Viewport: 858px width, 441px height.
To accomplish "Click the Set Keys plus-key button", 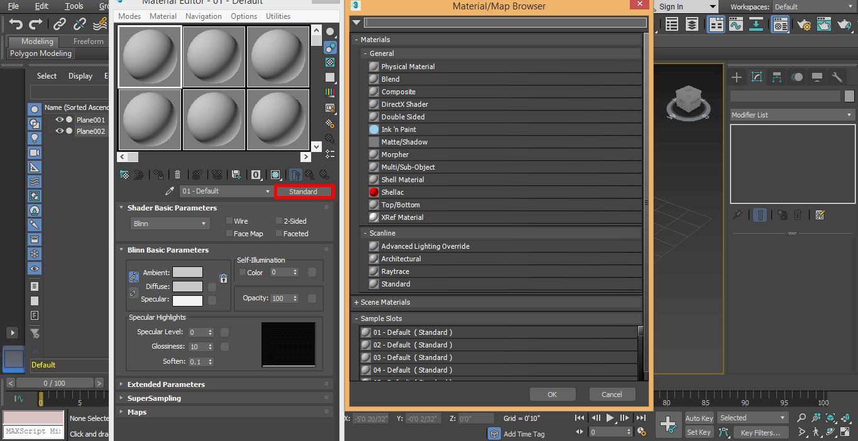I will pyautogui.click(x=668, y=425).
